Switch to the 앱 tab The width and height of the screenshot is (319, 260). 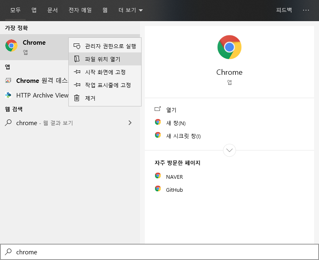34,10
